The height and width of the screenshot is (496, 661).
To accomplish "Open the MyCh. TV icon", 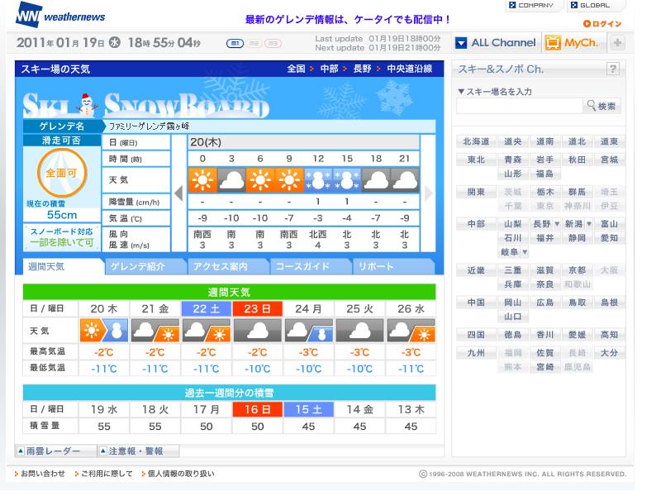I will (553, 43).
